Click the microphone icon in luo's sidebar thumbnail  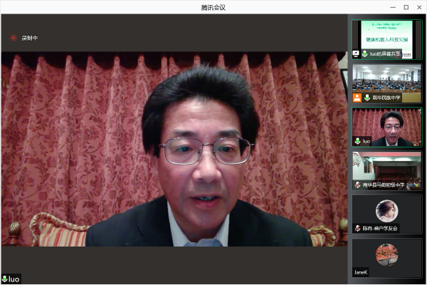tap(357, 141)
